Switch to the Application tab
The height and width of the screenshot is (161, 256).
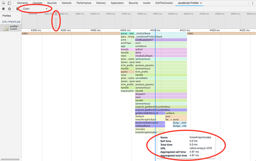point(117,3)
